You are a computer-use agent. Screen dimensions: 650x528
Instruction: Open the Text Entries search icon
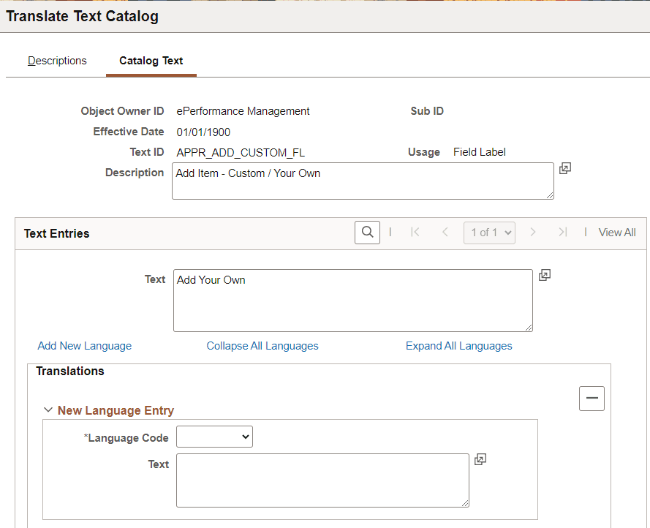coord(367,232)
